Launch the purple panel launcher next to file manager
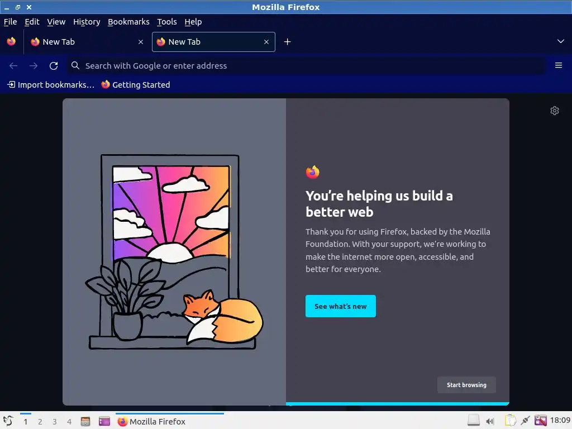Screen dimensions: 572x429 coord(104,421)
